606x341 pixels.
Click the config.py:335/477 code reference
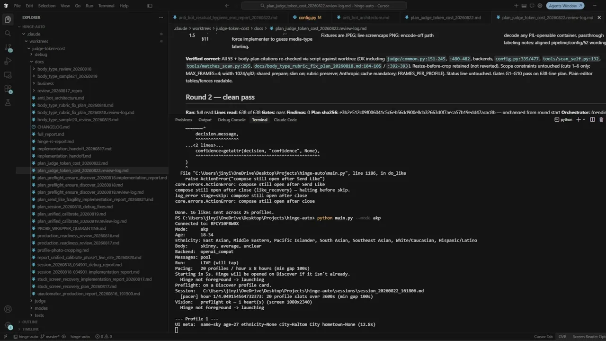coord(517,59)
